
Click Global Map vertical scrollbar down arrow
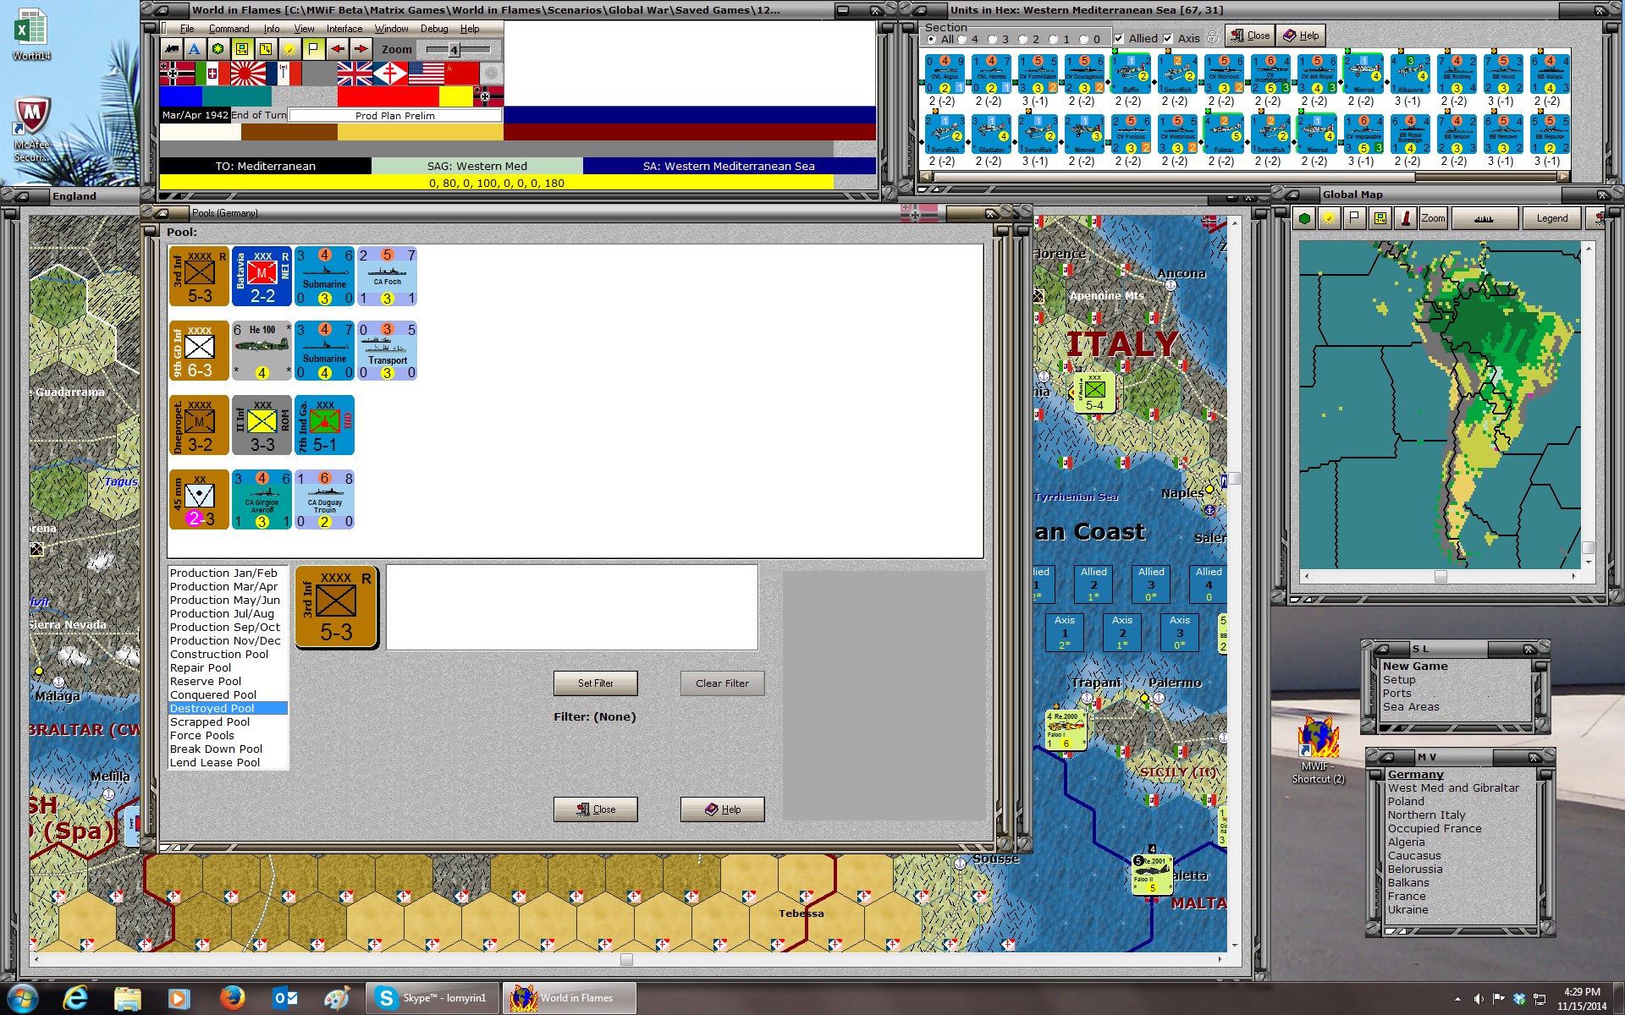pyautogui.click(x=1588, y=562)
